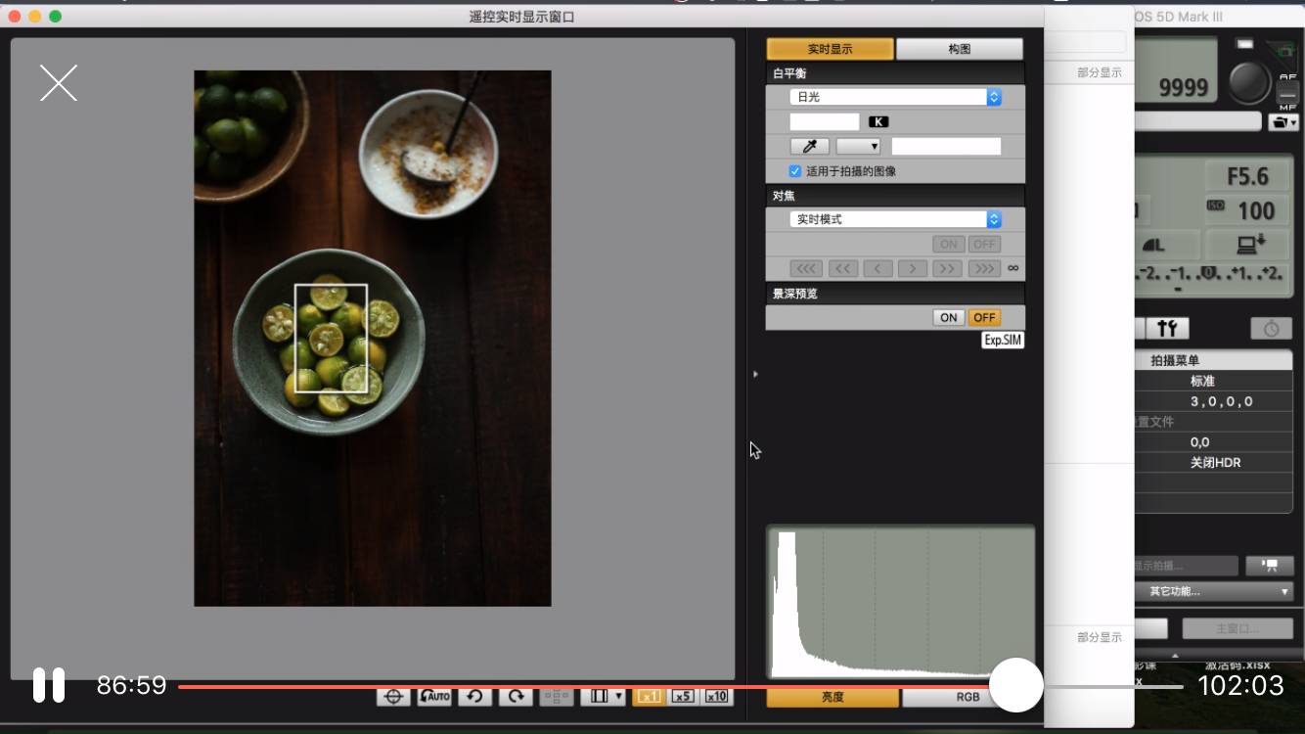Click the shots remaining 9999 display

(x=1184, y=87)
